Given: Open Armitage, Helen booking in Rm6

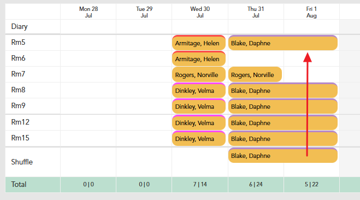Looking at the screenshot, I should tap(199, 58).
